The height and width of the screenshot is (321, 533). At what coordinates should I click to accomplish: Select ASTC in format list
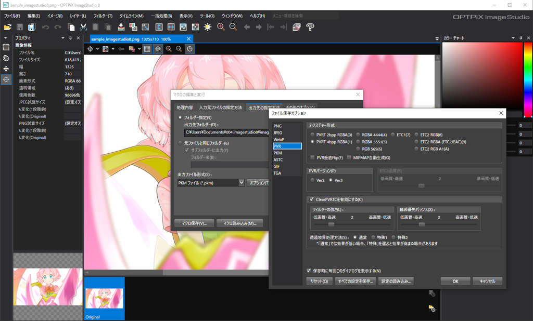pos(278,159)
